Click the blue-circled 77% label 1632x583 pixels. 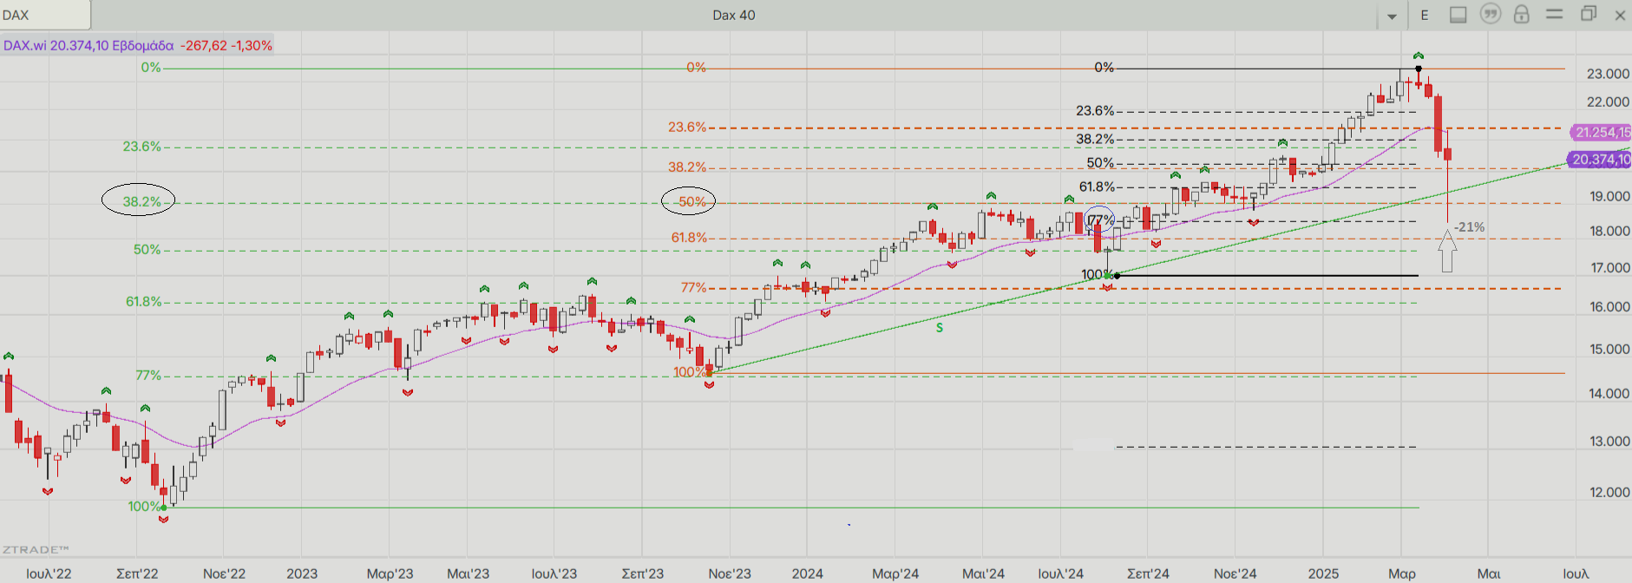click(x=1099, y=219)
